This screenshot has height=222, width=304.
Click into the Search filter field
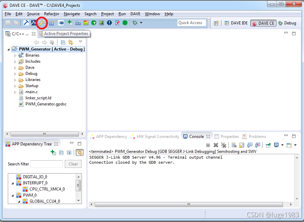47,164
